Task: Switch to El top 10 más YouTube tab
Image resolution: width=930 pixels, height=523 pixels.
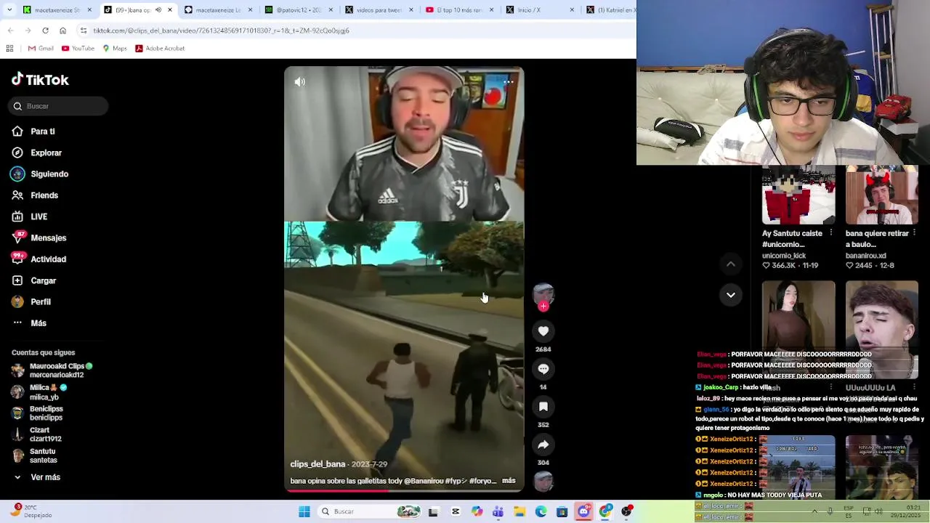Action: pos(460,10)
